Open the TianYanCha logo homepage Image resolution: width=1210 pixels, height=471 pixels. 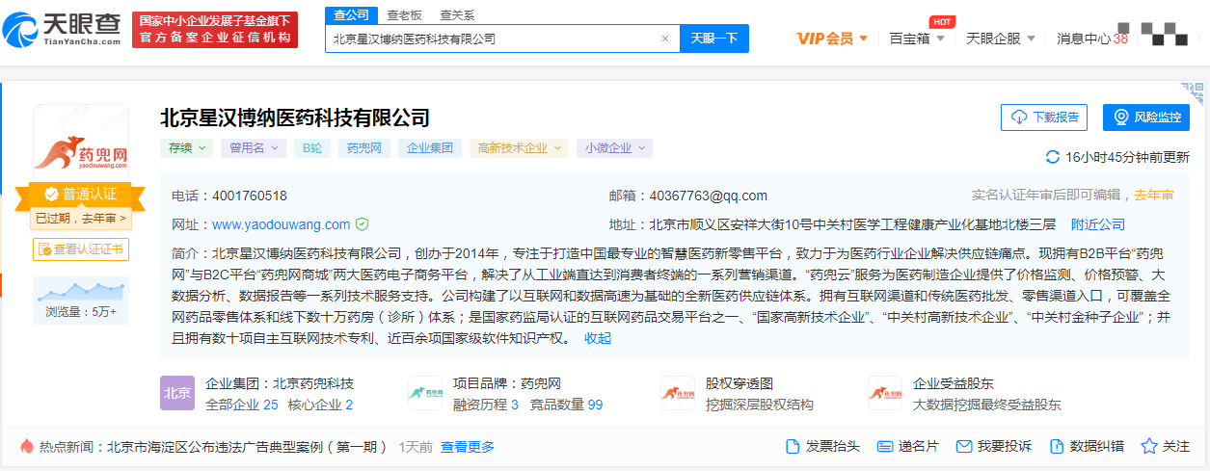pyautogui.click(x=63, y=29)
